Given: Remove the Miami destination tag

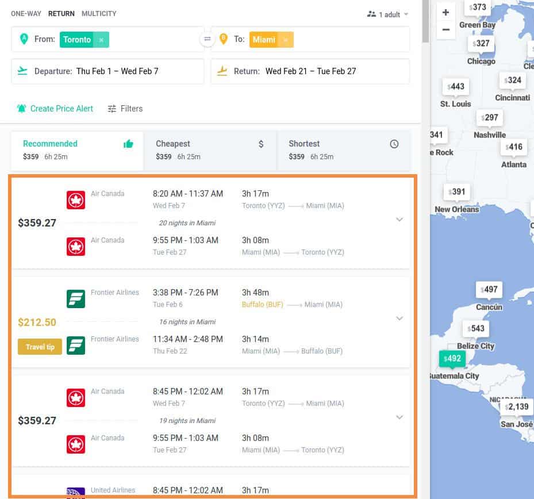Looking at the screenshot, I should 285,40.
